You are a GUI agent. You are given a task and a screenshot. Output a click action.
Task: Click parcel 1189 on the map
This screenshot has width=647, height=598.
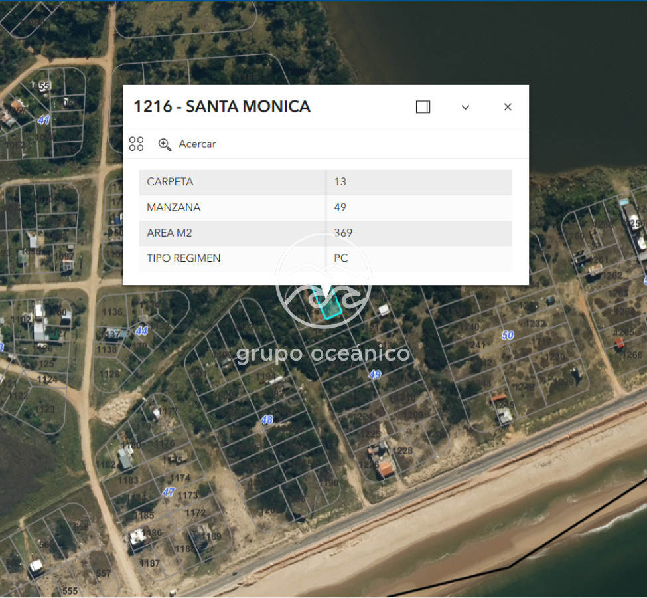click(211, 536)
